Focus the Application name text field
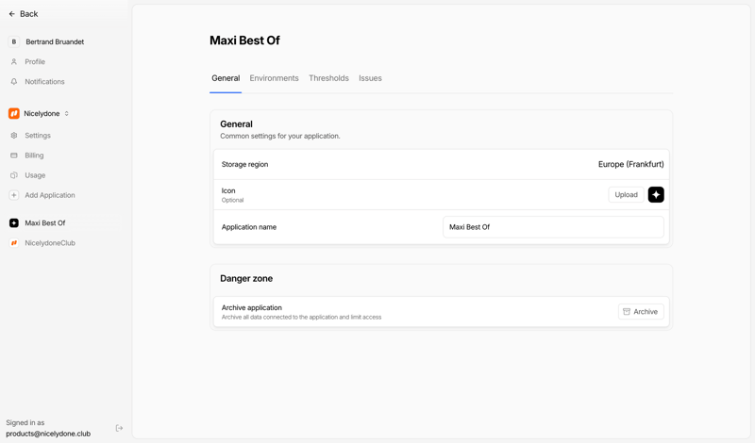This screenshot has height=443, width=755. click(x=552, y=227)
